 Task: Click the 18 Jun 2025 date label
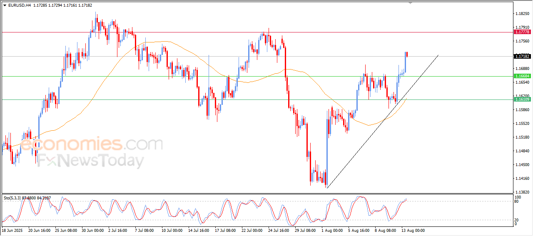click(x=12, y=230)
